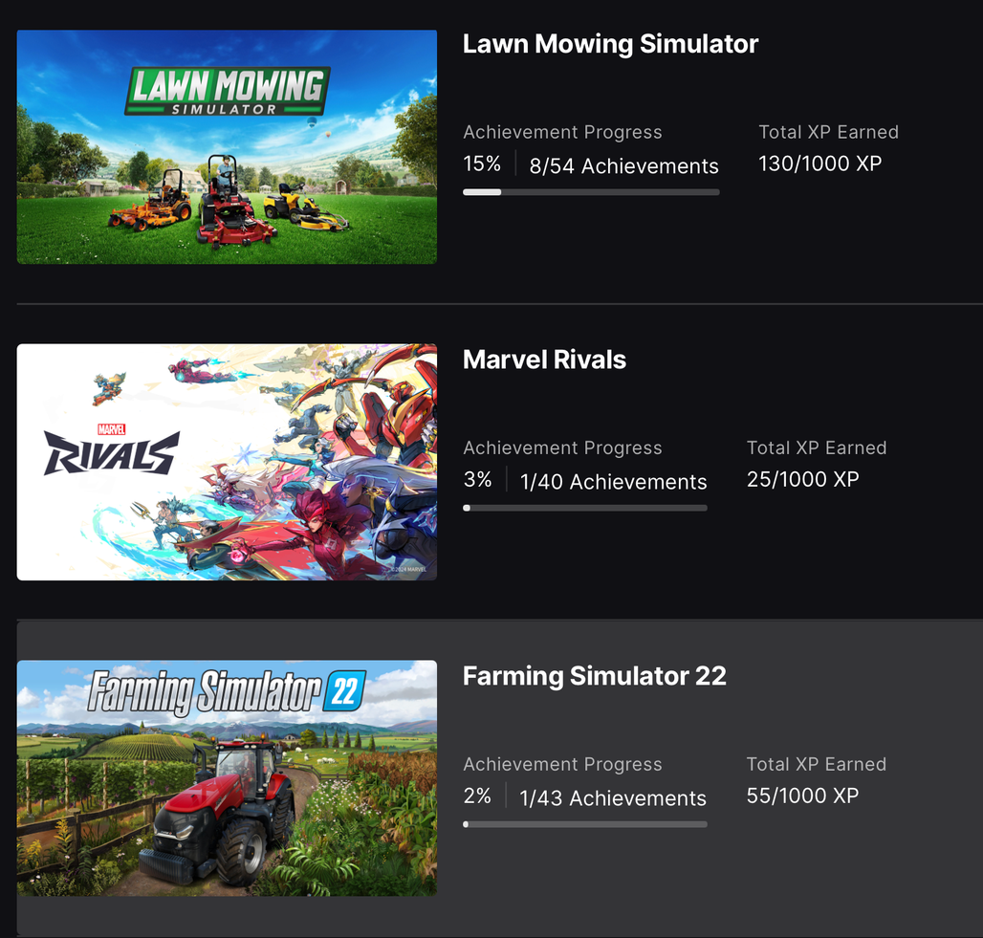The width and height of the screenshot is (983, 938).
Task: Open the Marvel Rivals cover thumbnail
Action: point(227,462)
